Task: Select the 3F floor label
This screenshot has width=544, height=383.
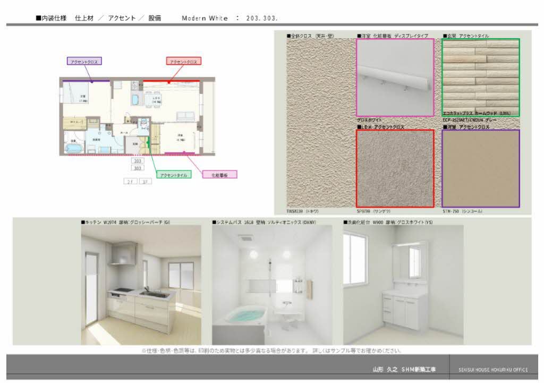Action: 145,181
